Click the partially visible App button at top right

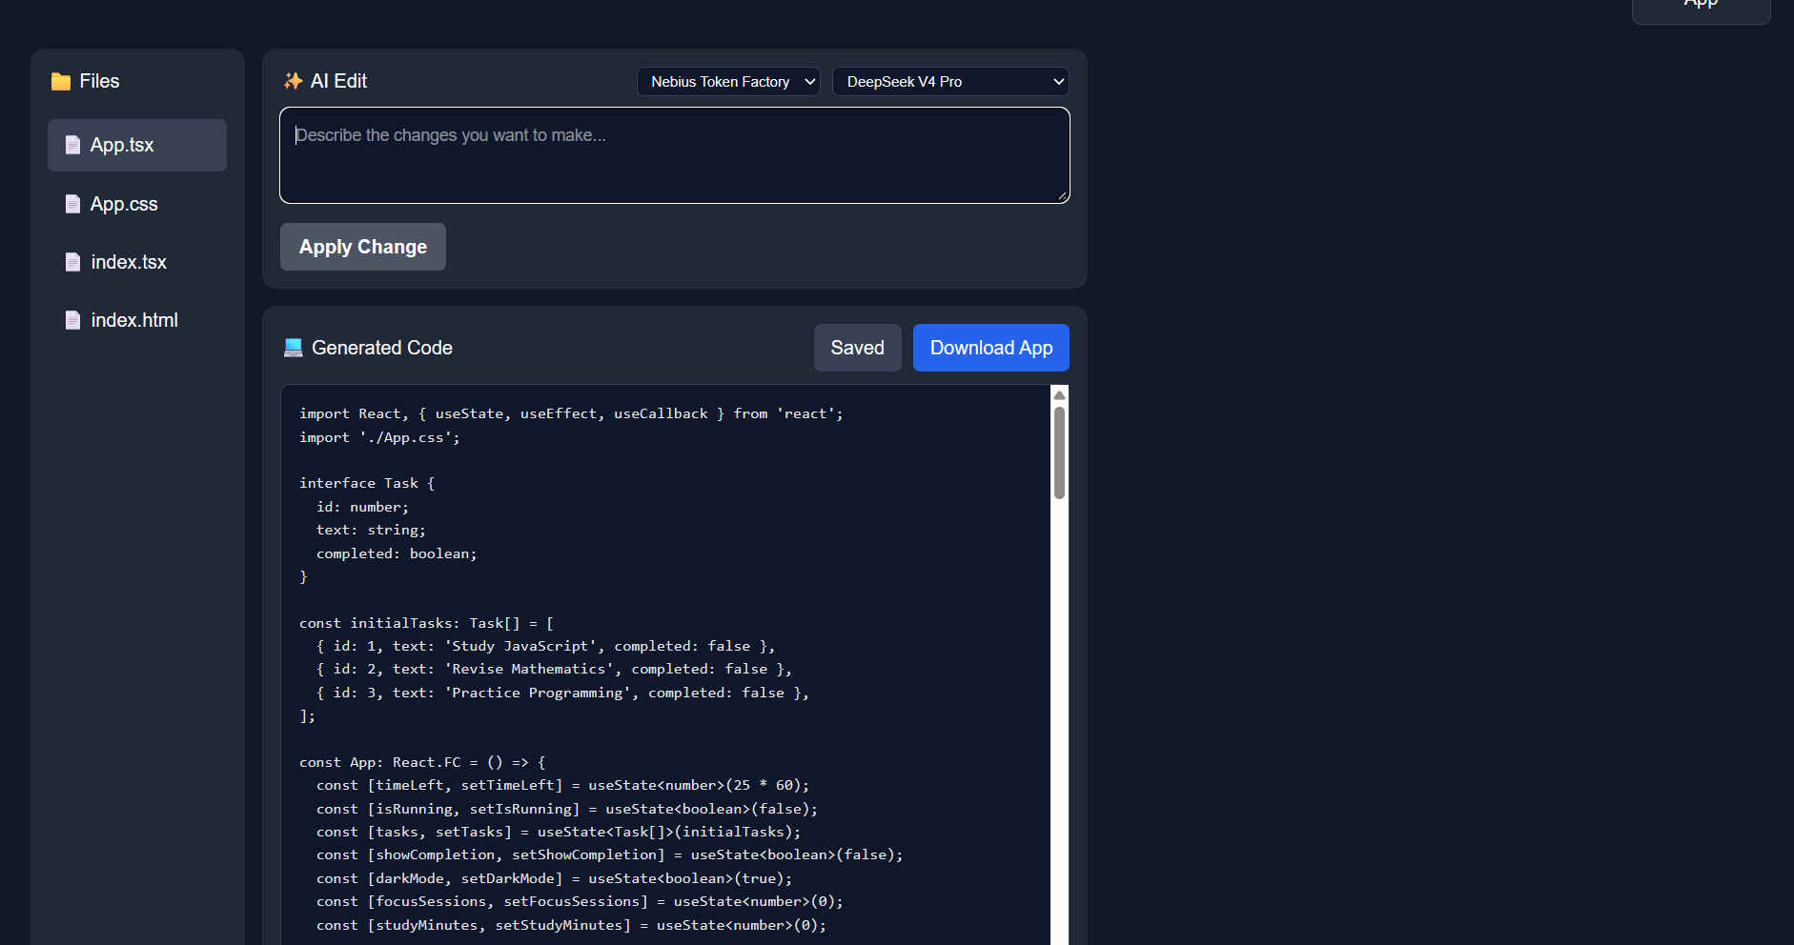(1702, 10)
